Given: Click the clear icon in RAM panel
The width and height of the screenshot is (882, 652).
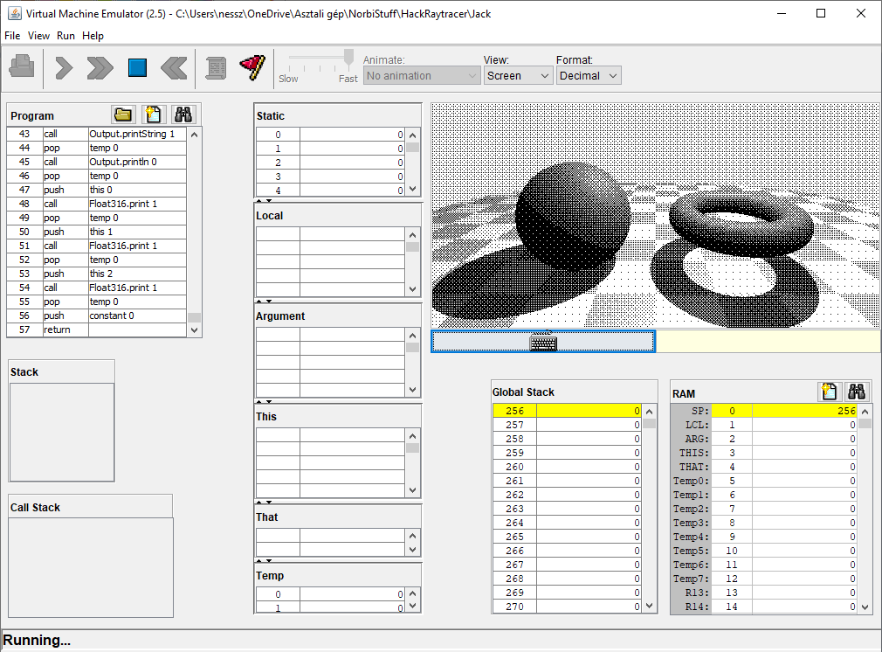Looking at the screenshot, I should pos(830,392).
